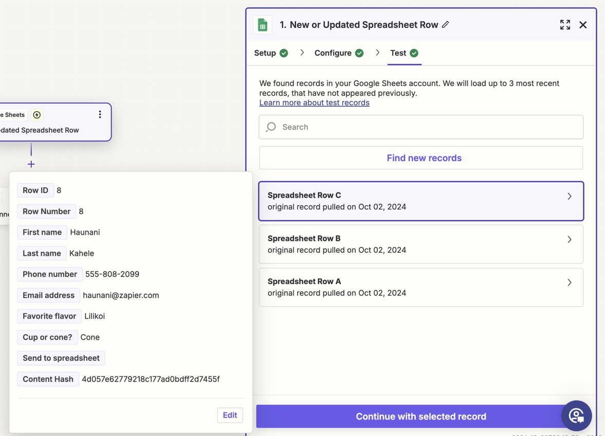The image size is (605, 436).
Task: Click the pencil icon to rename step
Action: click(x=446, y=25)
